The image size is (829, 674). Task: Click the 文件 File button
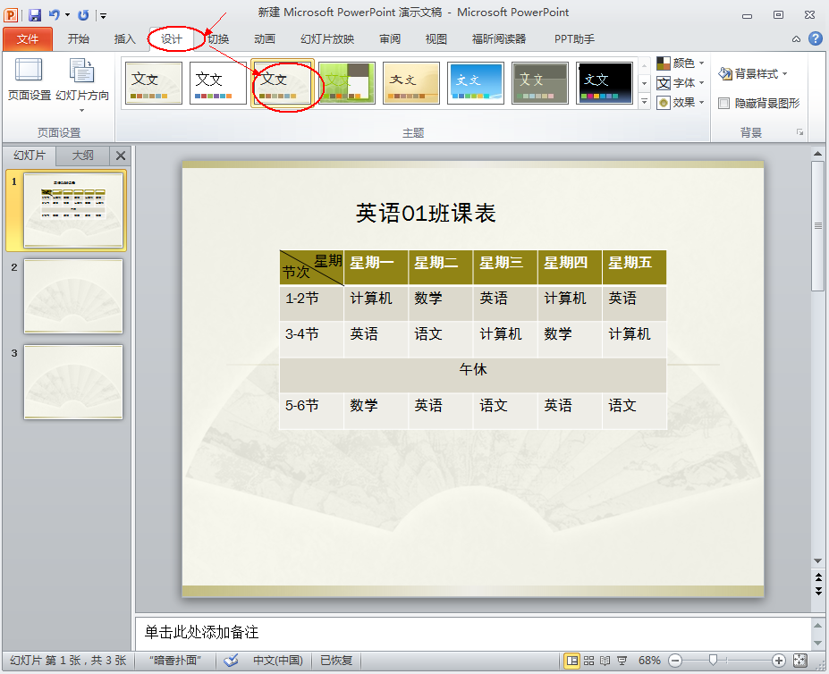28,39
